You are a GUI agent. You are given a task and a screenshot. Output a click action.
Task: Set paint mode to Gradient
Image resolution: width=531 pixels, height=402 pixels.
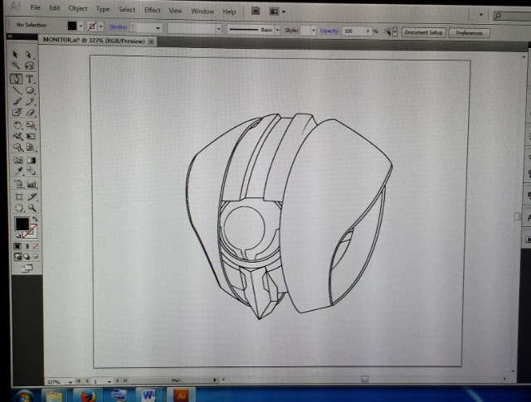coord(27,246)
